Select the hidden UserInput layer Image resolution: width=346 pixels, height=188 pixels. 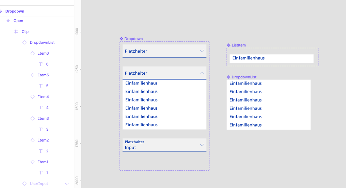coord(39,184)
